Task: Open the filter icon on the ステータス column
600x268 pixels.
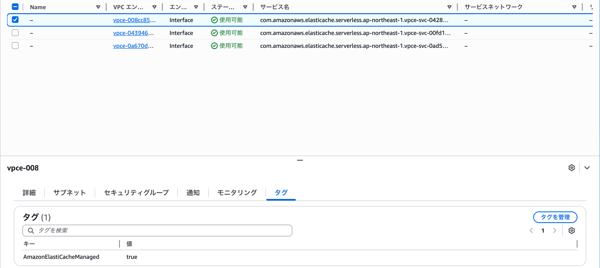Action: (245, 7)
